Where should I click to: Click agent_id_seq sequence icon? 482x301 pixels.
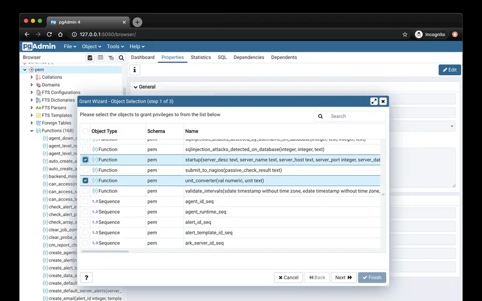click(x=95, y=202)
